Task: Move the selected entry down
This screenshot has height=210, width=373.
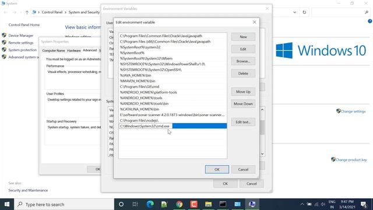Action: coord(243,104)
